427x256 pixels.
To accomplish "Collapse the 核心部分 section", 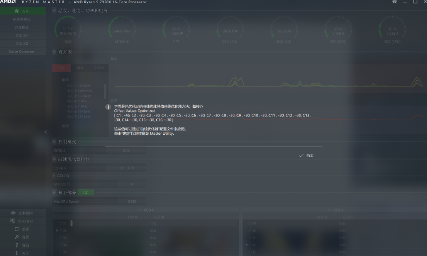I will (54, 193).
